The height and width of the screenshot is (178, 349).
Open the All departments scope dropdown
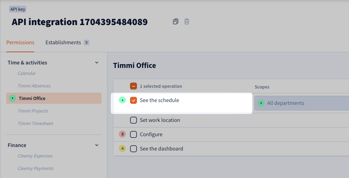(x=302, y=103)
